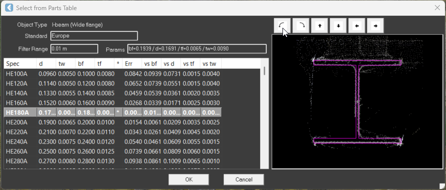This screenshot has width=446, height=190.
Task: Sort by the Err column header
Action: coord(132,64)
